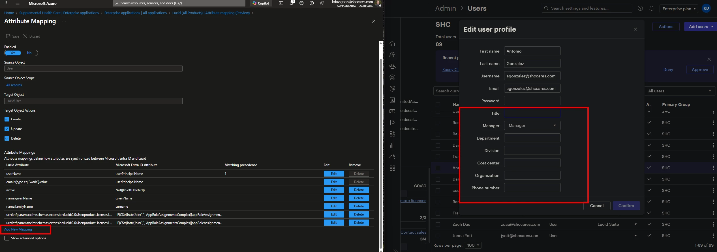Set Enabled toggle to No
Screen dimensions: 717x252
(29, 53)
